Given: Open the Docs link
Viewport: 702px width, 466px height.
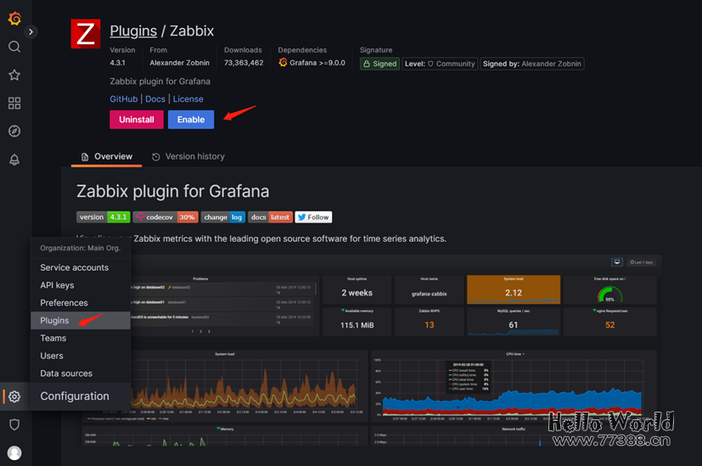Looking at the screenshot, I should (x=155, y=99).
